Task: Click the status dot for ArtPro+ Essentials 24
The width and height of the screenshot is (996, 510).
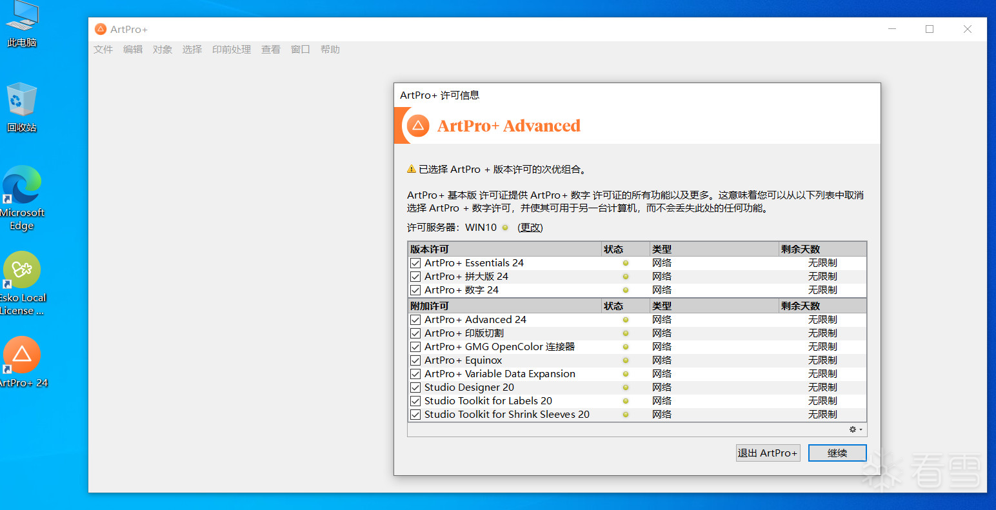Action: pyautogui.click(x=625, y=263)
